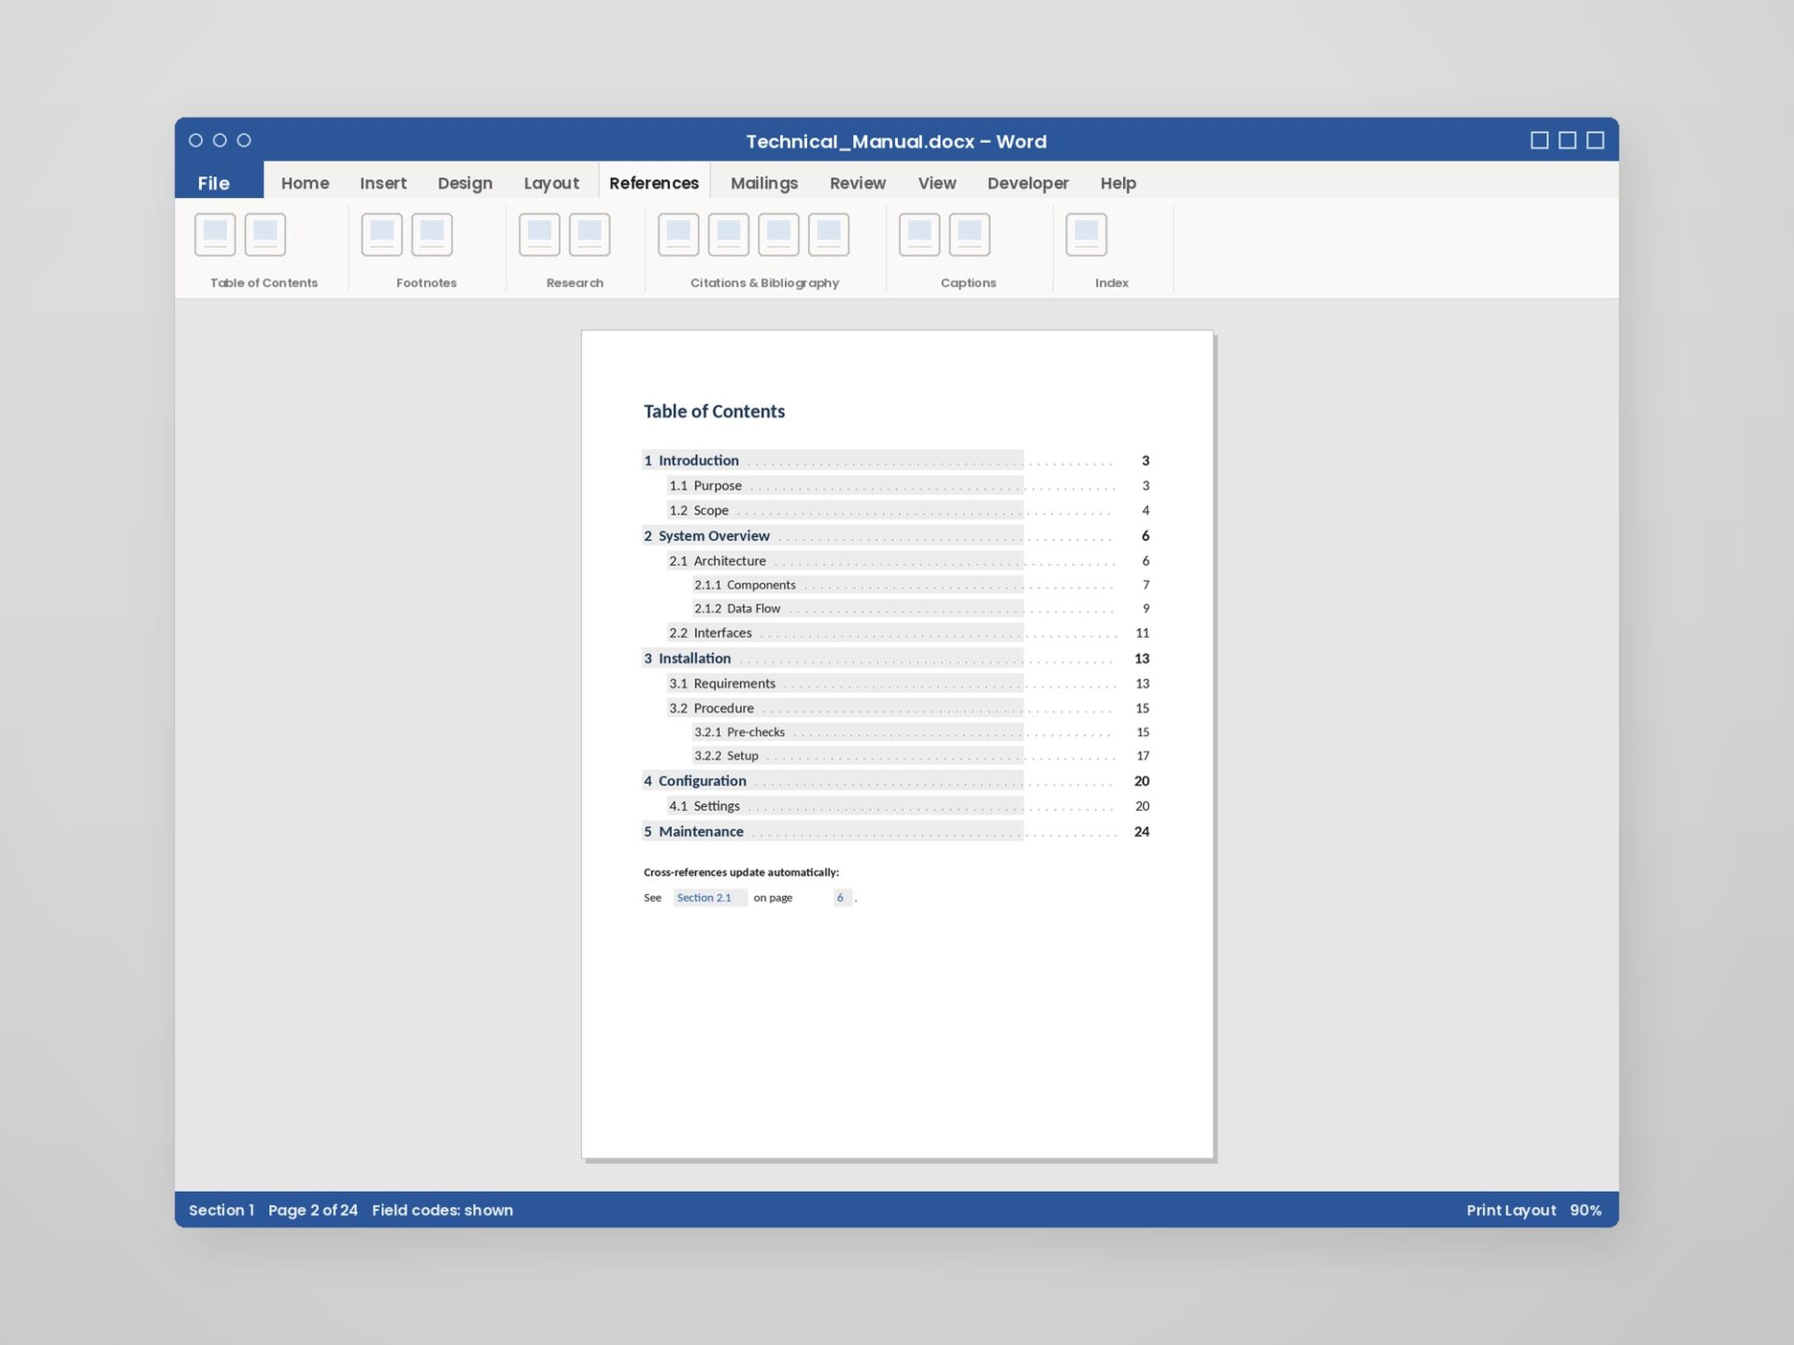
Task: Click the 'Print Layout' view indicator
Action: [x=1511, y=1210]
